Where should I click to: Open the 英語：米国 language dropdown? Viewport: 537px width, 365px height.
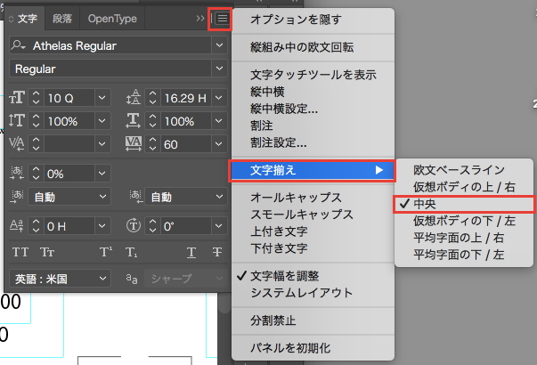[x=102, y=279]
